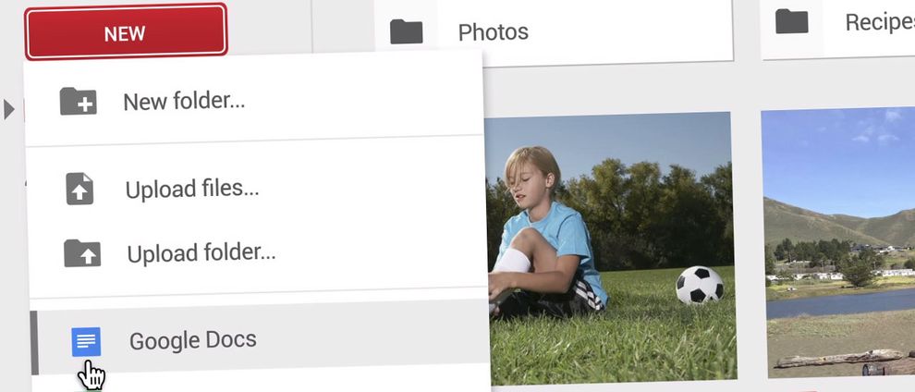Screen dimensions: 915x392
Task: Click the blue Google Docs icon
Action: (x=86, y=342)
